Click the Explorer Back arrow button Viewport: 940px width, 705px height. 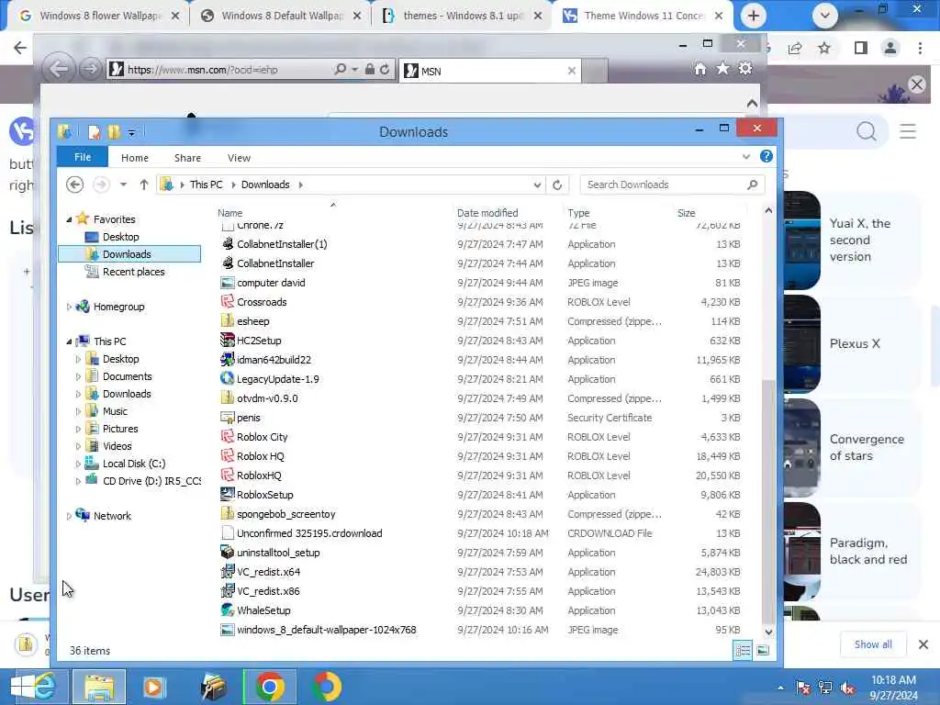pyautogui.click(x=75, y=185)
